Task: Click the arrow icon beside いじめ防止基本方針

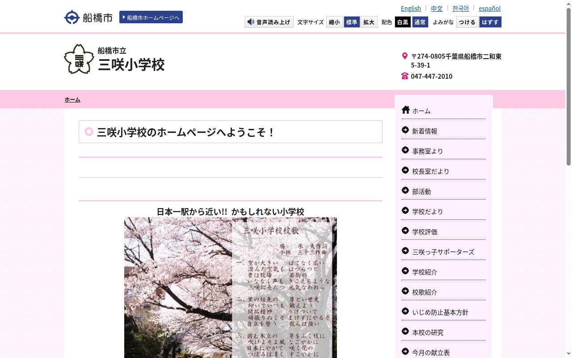Action: (405, 311)
